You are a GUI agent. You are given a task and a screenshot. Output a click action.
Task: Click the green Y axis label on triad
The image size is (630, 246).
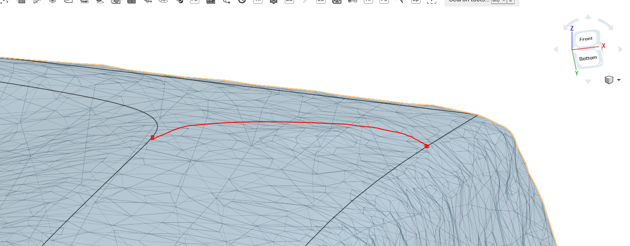[577, 73]
